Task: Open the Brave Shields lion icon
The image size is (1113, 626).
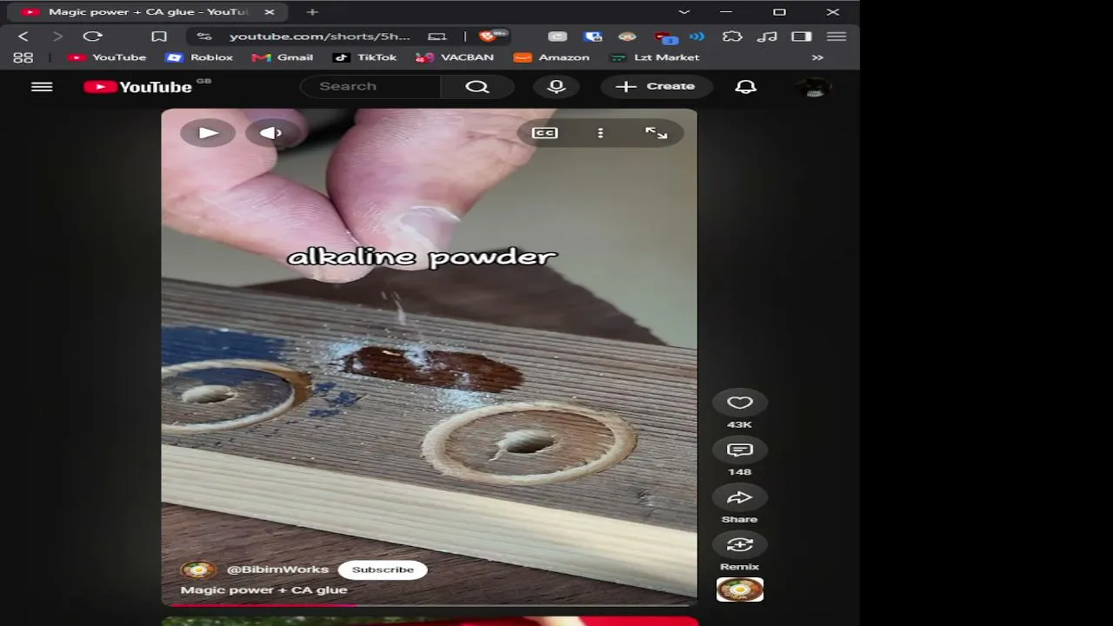Action: click(x=488, y=36)
